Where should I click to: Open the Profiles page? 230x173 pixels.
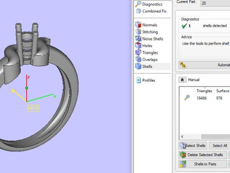[x=146, y=80]
